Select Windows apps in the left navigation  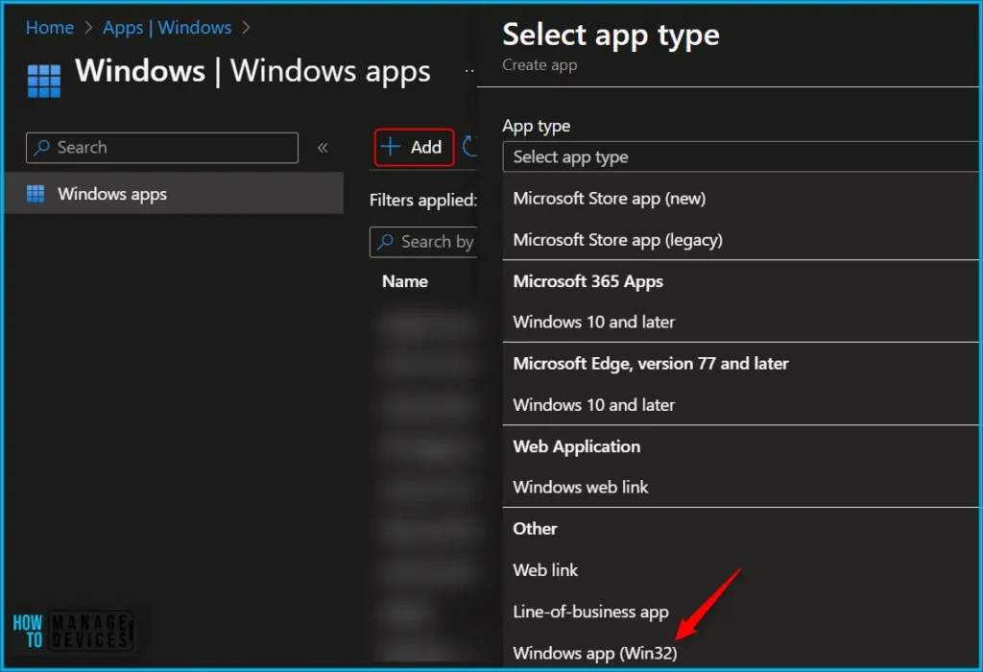click(x=175, y=194)
